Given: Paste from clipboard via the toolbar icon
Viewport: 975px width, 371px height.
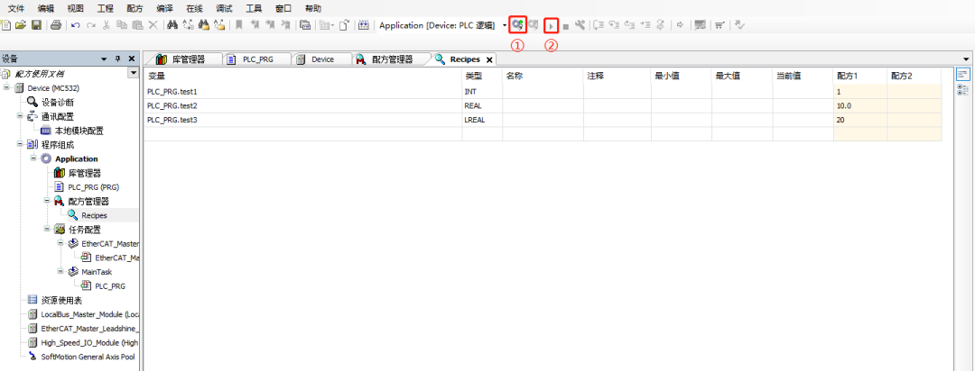Looking at the screenshot, I should (137, 25).
